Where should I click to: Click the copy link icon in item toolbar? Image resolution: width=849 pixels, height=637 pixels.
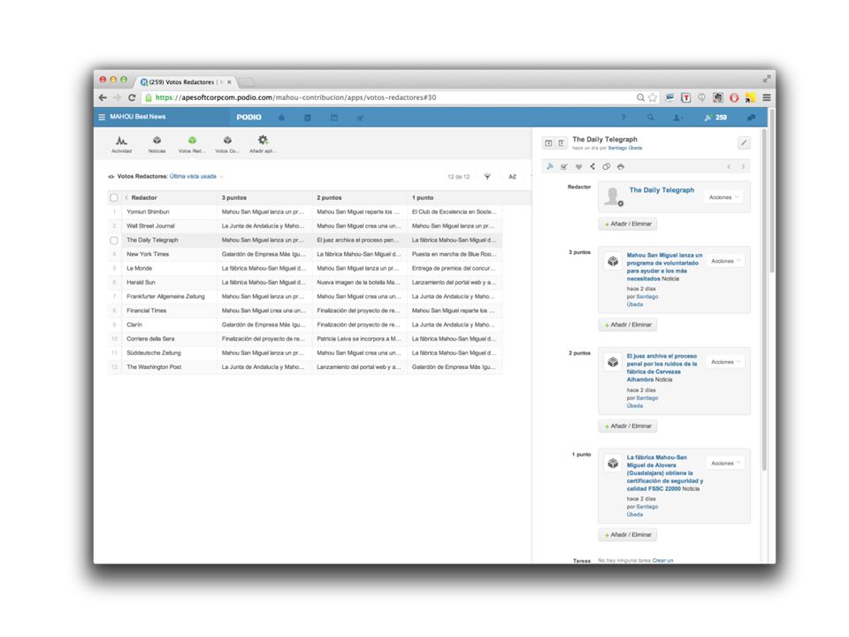coord(607,167)
